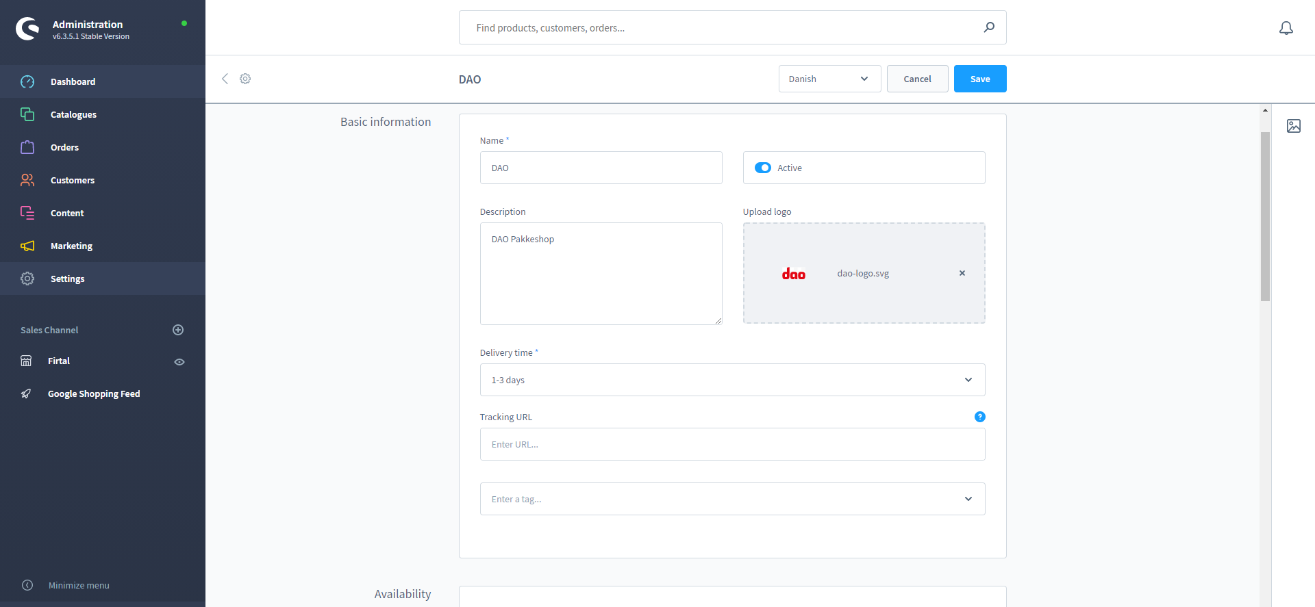Click the Google Shopping Feed rocket icon
Viewport: 1315px width, 607px height.
[26, 393]
